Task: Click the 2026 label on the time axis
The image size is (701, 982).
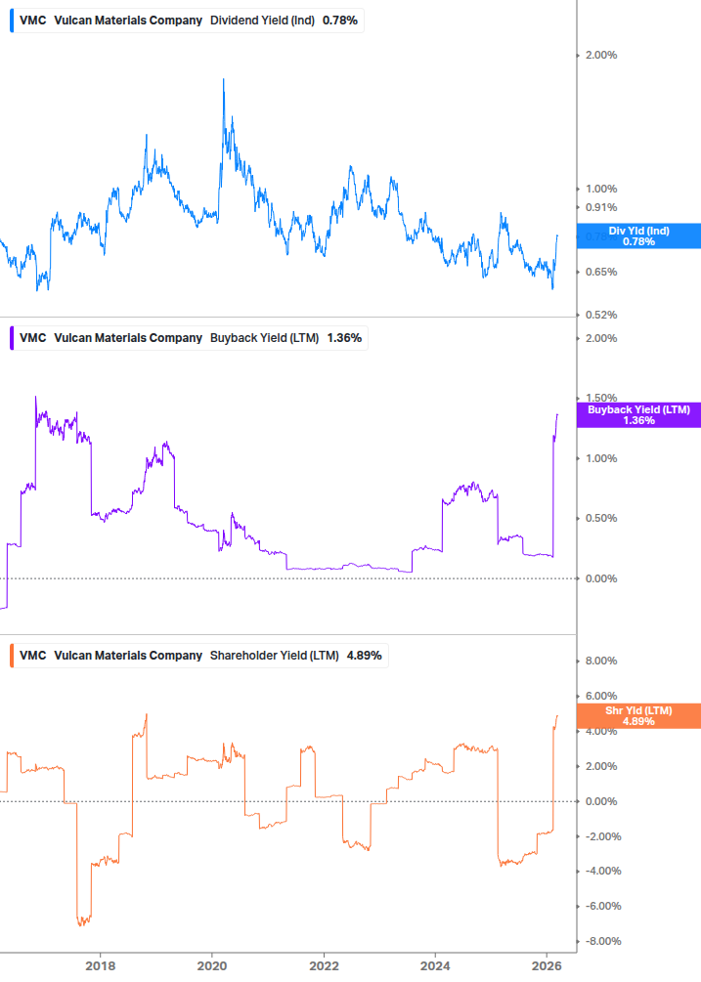Action: [547, 965]
